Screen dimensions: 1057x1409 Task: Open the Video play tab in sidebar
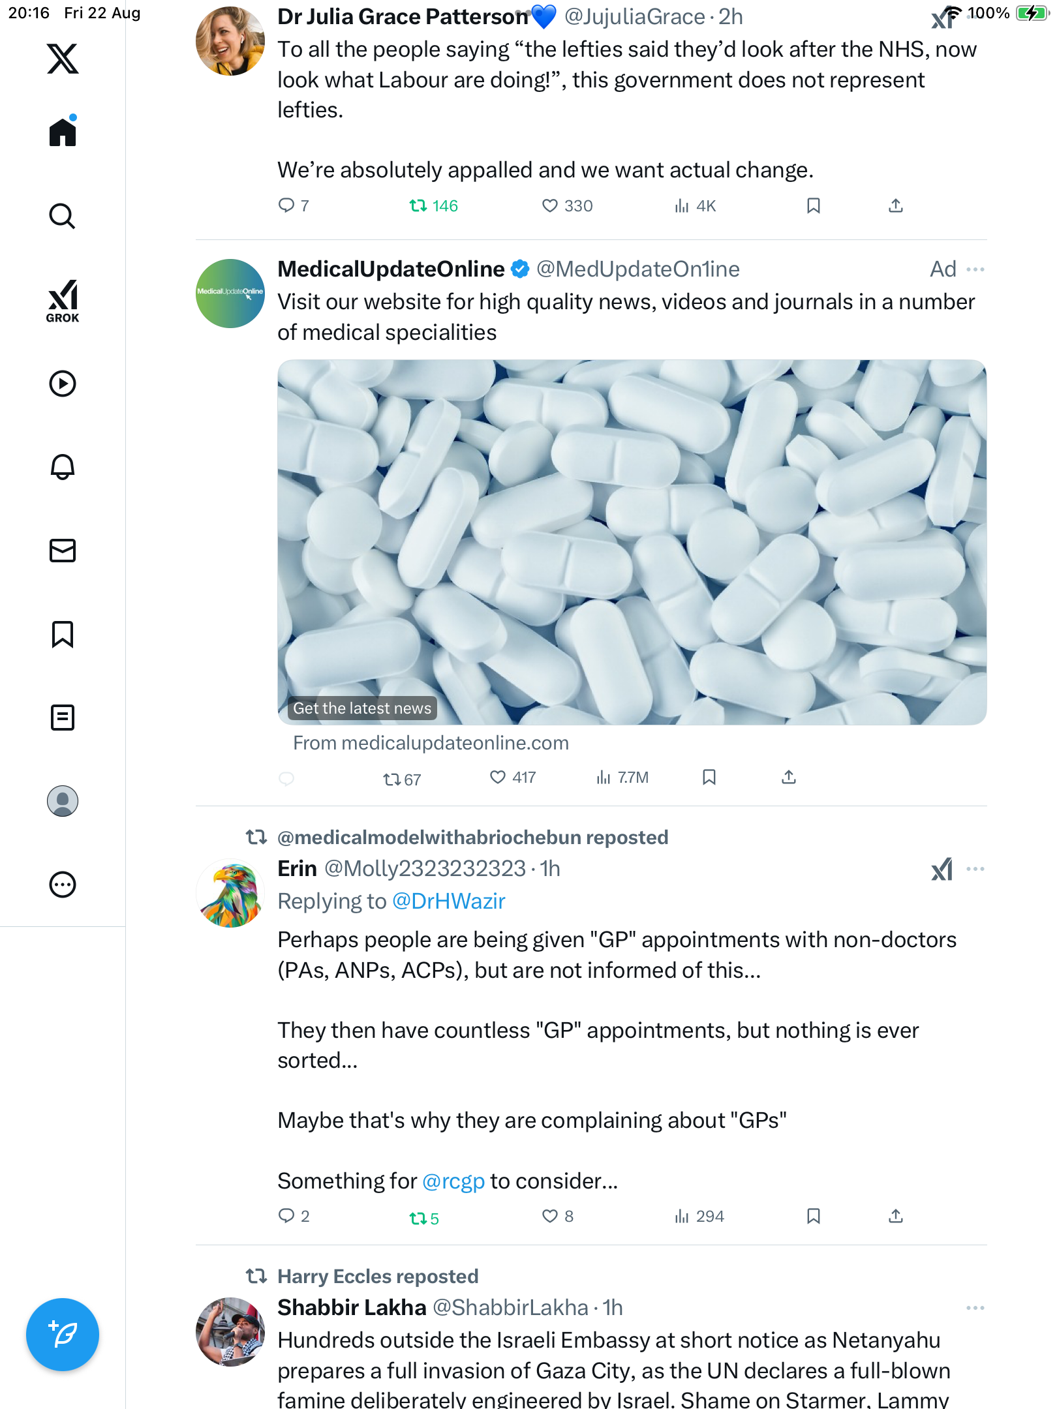click(63, 384)
